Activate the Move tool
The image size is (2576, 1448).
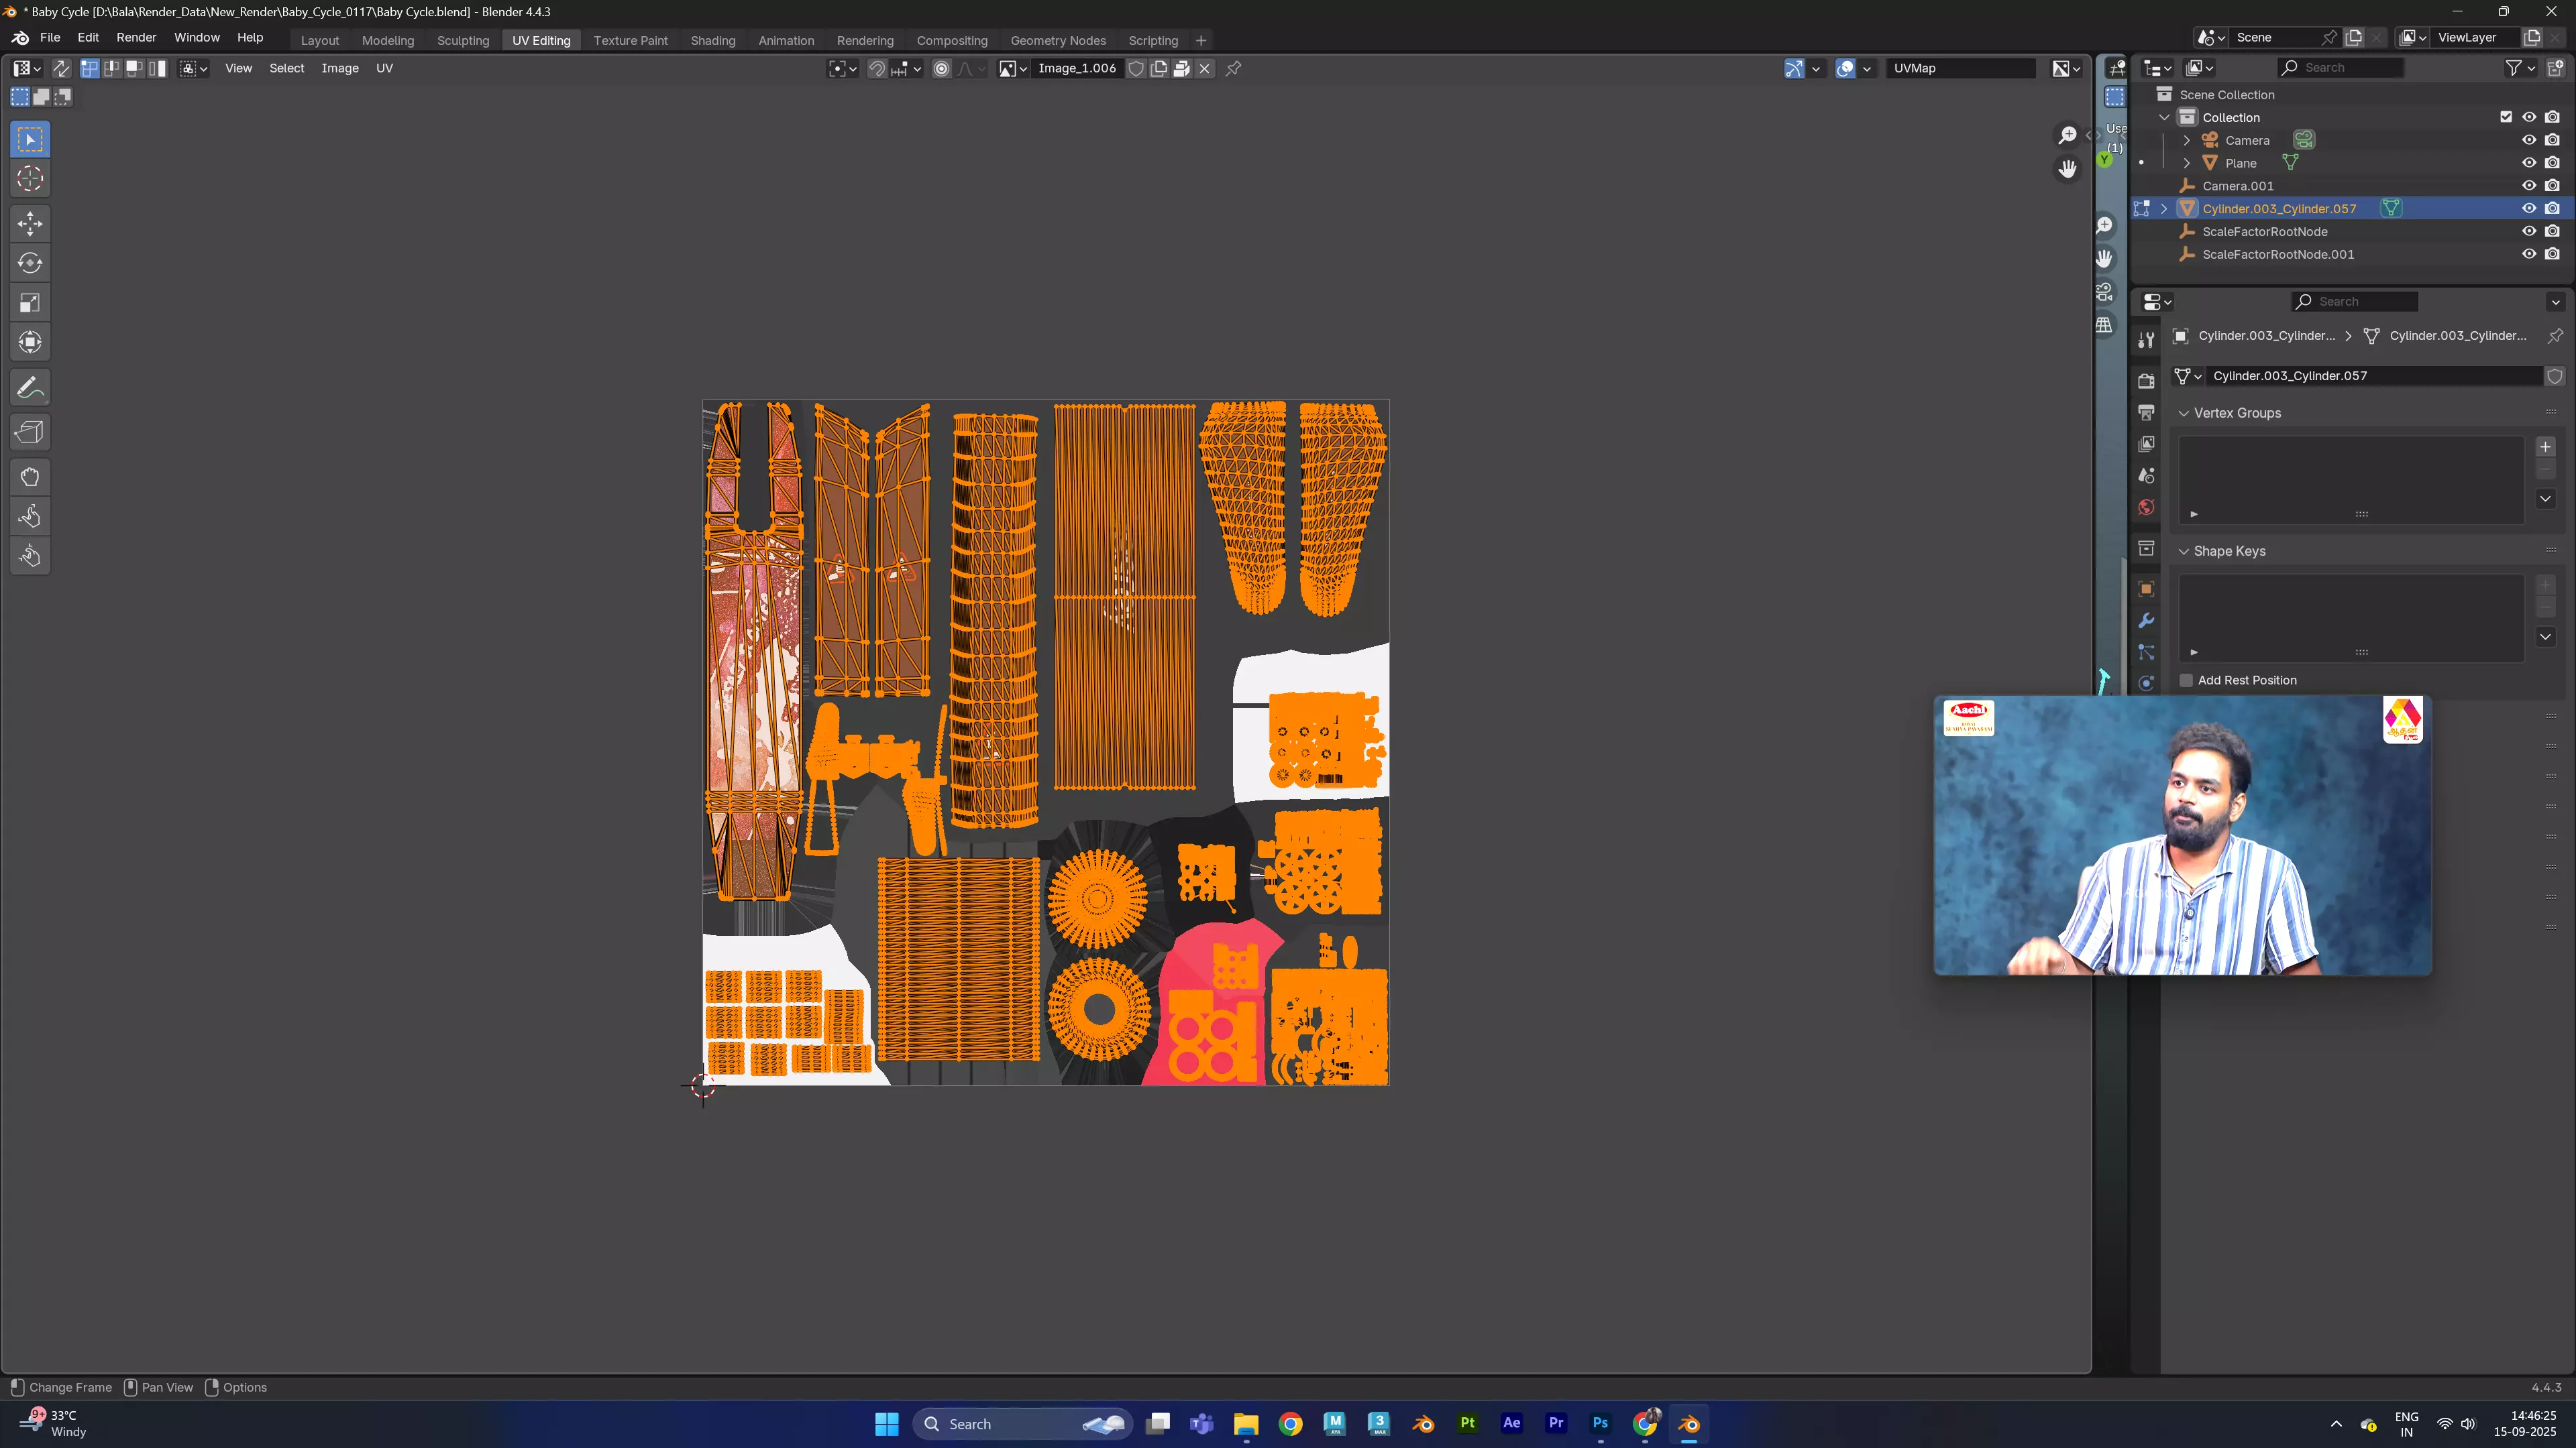coord(30,223)
